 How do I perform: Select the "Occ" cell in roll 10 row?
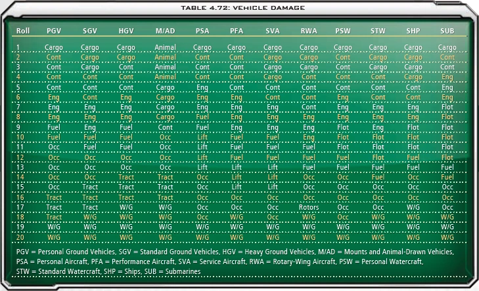[x=166, y=137]
